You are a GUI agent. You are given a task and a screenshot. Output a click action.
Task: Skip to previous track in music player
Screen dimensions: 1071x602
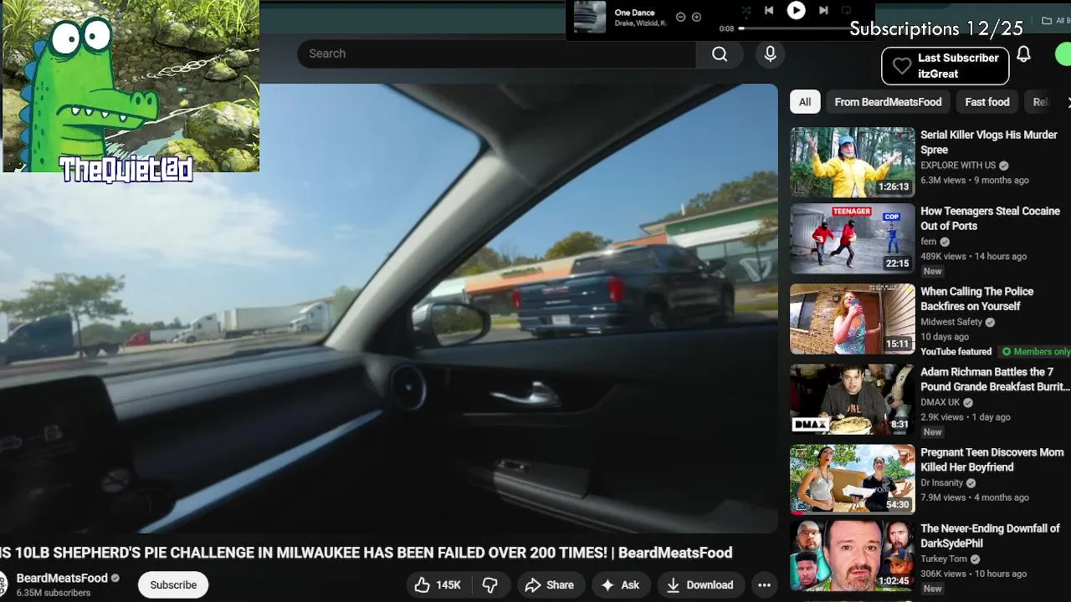(769, 10)
